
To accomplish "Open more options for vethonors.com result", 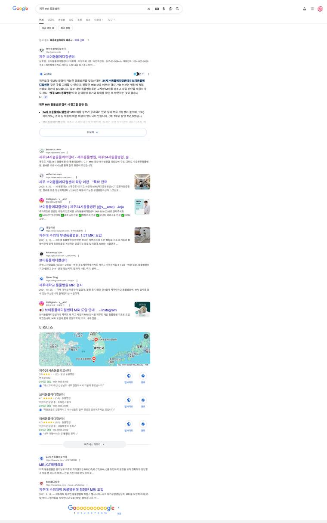I will click(x=76, y=177).
